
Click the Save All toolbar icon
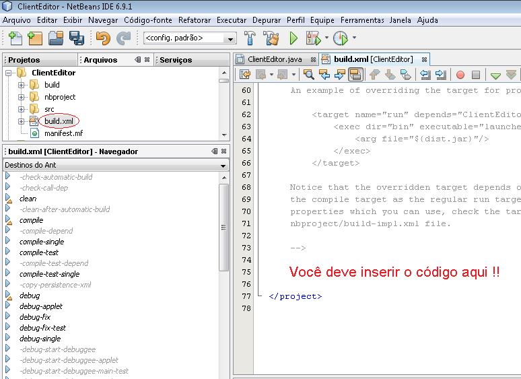click(77, 38)
